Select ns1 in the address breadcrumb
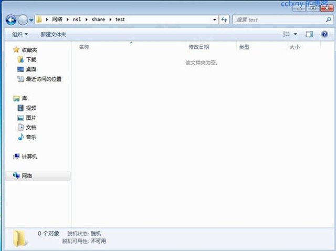The width and height of the screenshot is (336, 251). coord(77,19)
